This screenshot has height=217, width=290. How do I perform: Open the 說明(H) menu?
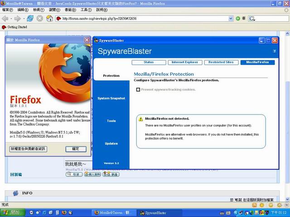[x=101, y=10]
